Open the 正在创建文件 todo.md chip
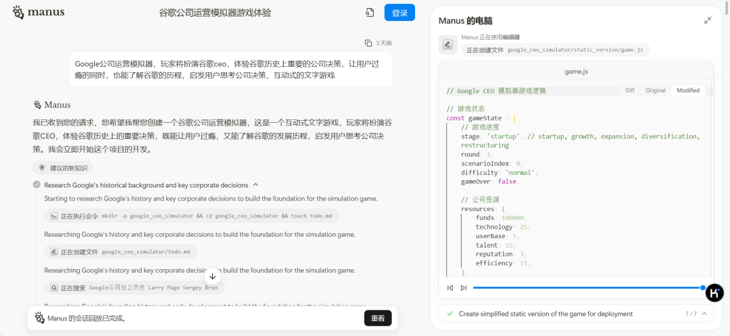This screenshot has height=336, width=730. 120,252
